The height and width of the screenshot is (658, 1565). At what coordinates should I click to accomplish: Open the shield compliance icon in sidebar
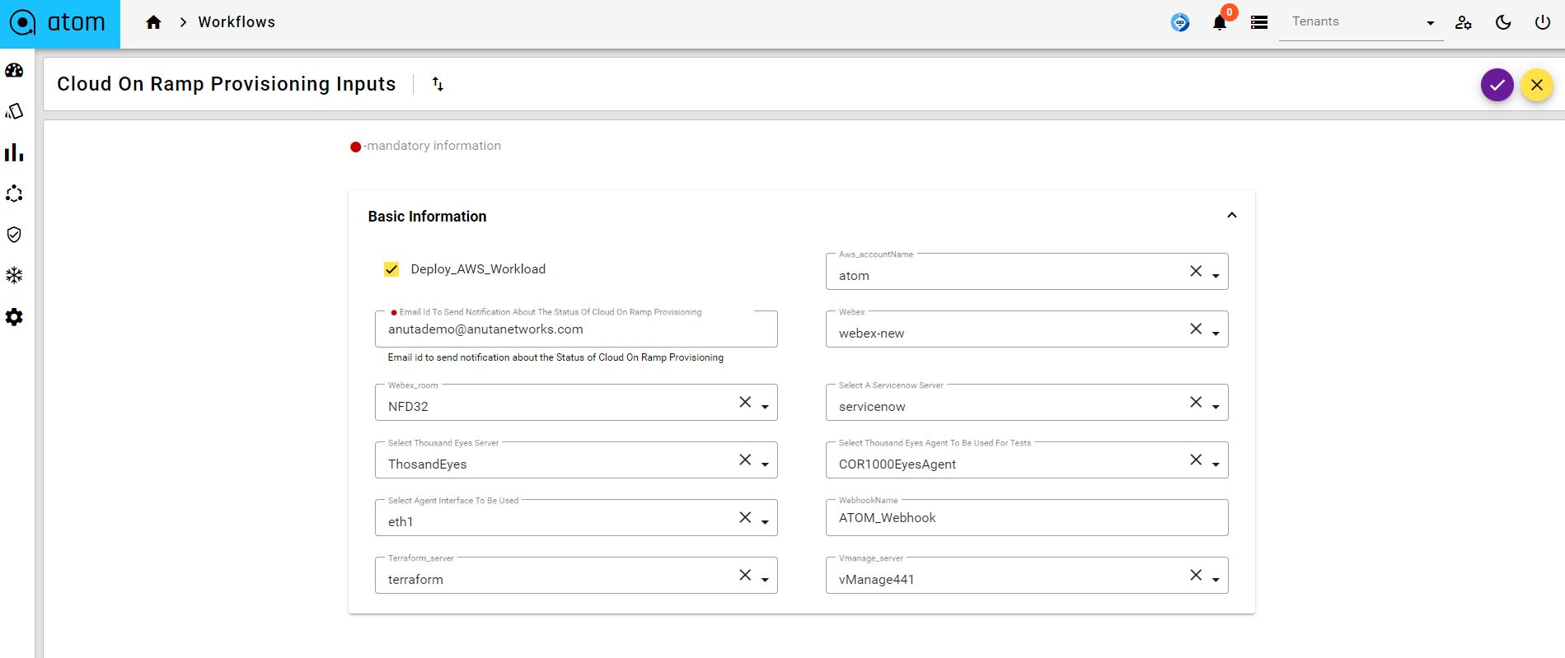(14, 235)
